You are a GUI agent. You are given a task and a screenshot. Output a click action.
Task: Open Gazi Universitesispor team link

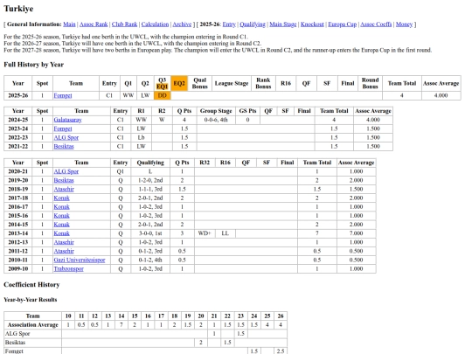pos(80,260)
